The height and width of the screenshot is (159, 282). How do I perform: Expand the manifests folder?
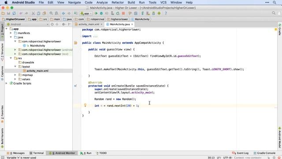point(11,33)
